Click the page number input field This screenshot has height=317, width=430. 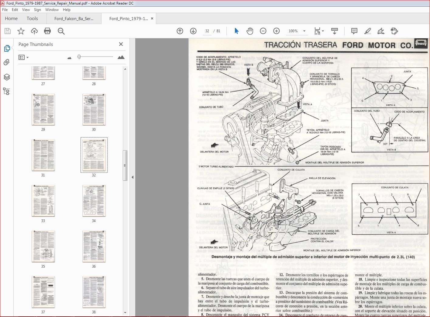pyautogui.click(x=207, y=31)
